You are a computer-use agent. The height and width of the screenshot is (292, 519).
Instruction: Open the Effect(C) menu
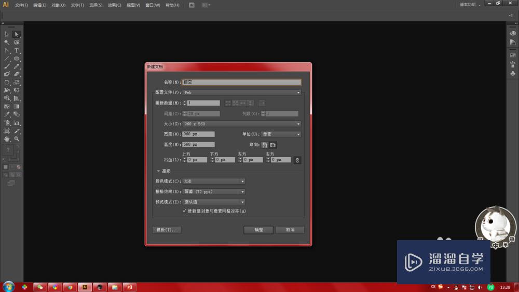click(114, 5)
